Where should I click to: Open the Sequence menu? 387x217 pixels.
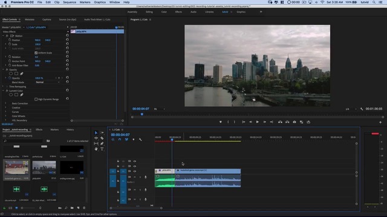coord(70,2)
